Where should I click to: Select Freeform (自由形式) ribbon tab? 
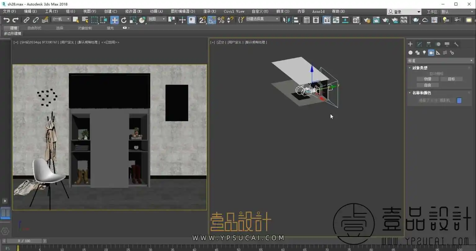[x=34, y=28]
